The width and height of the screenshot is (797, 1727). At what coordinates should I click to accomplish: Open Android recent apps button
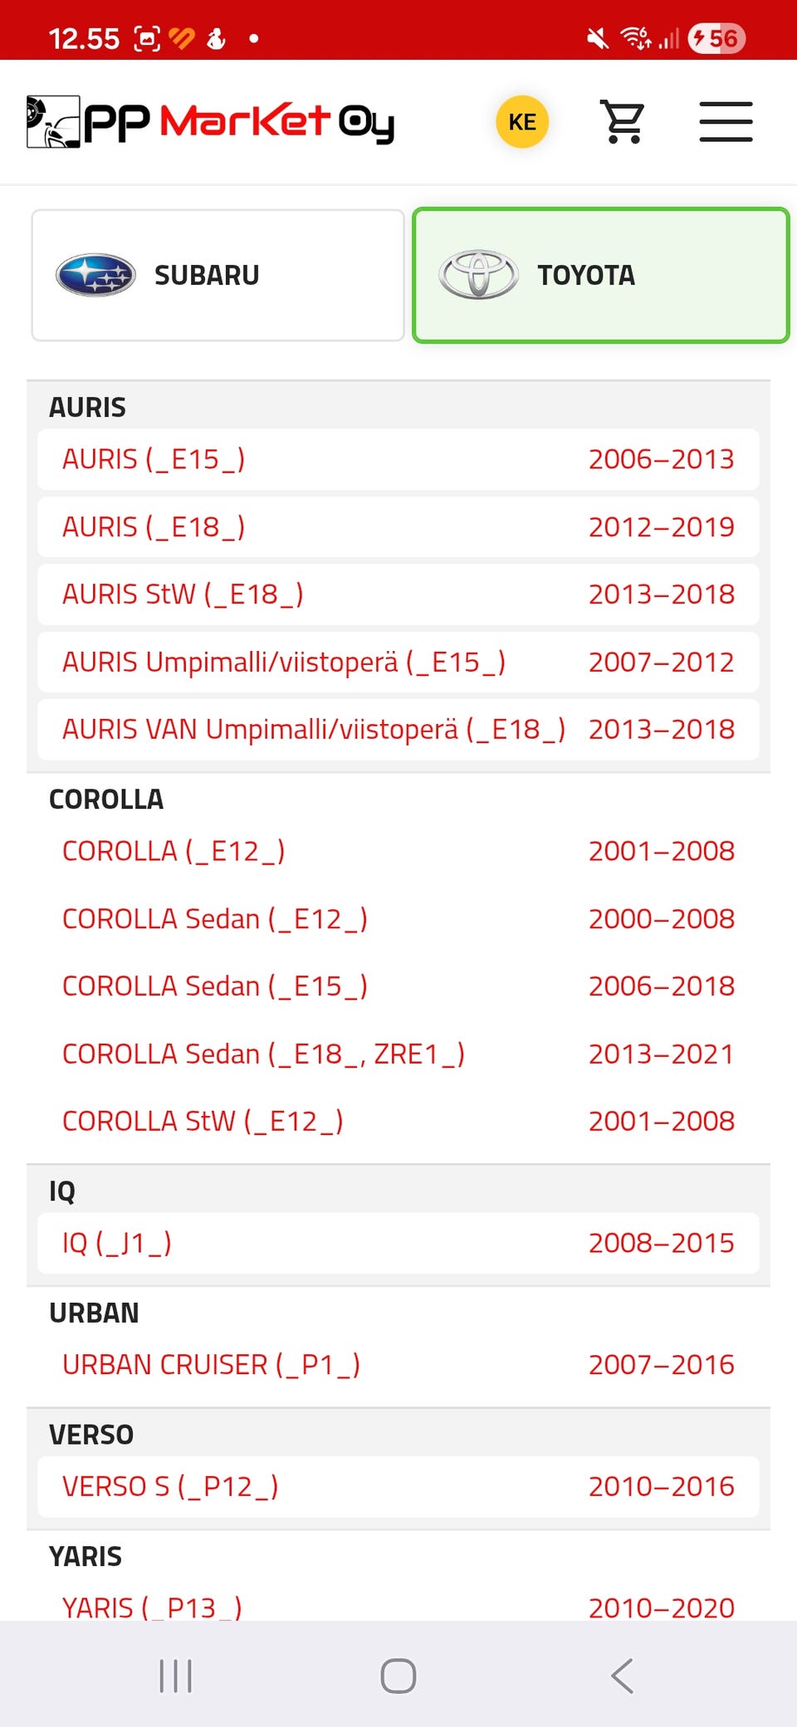175,1676
